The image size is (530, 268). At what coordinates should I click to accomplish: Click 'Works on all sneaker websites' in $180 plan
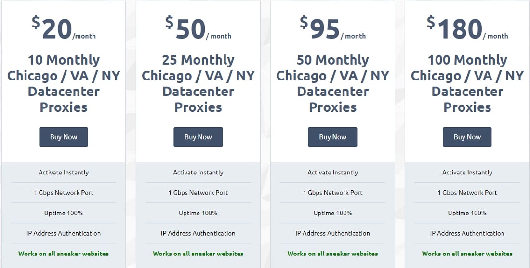(467, 254)
